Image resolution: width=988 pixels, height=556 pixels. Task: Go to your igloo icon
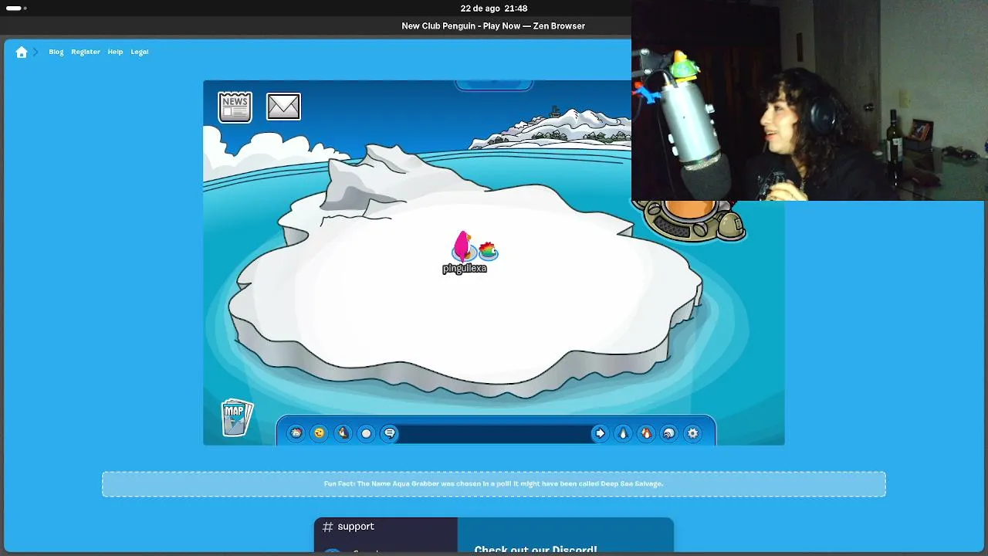[669, 433]
